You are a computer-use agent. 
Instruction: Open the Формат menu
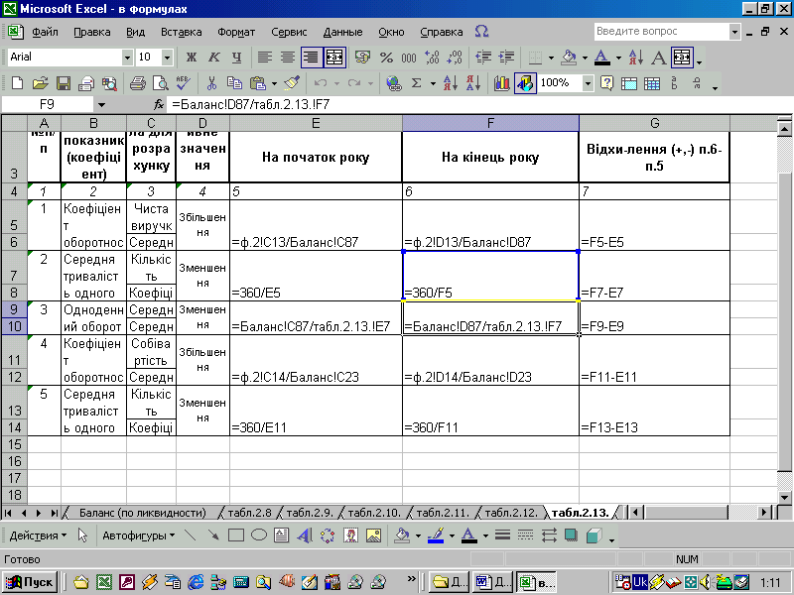[236, 32]
